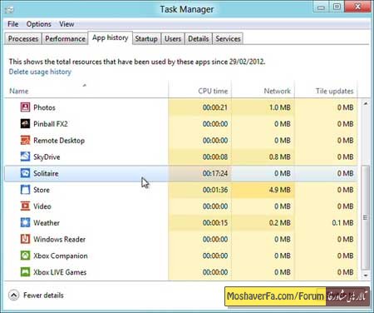Click the Solitaire app icon
The width and height of the screenshot is (374, 313).
click(25, 173)
